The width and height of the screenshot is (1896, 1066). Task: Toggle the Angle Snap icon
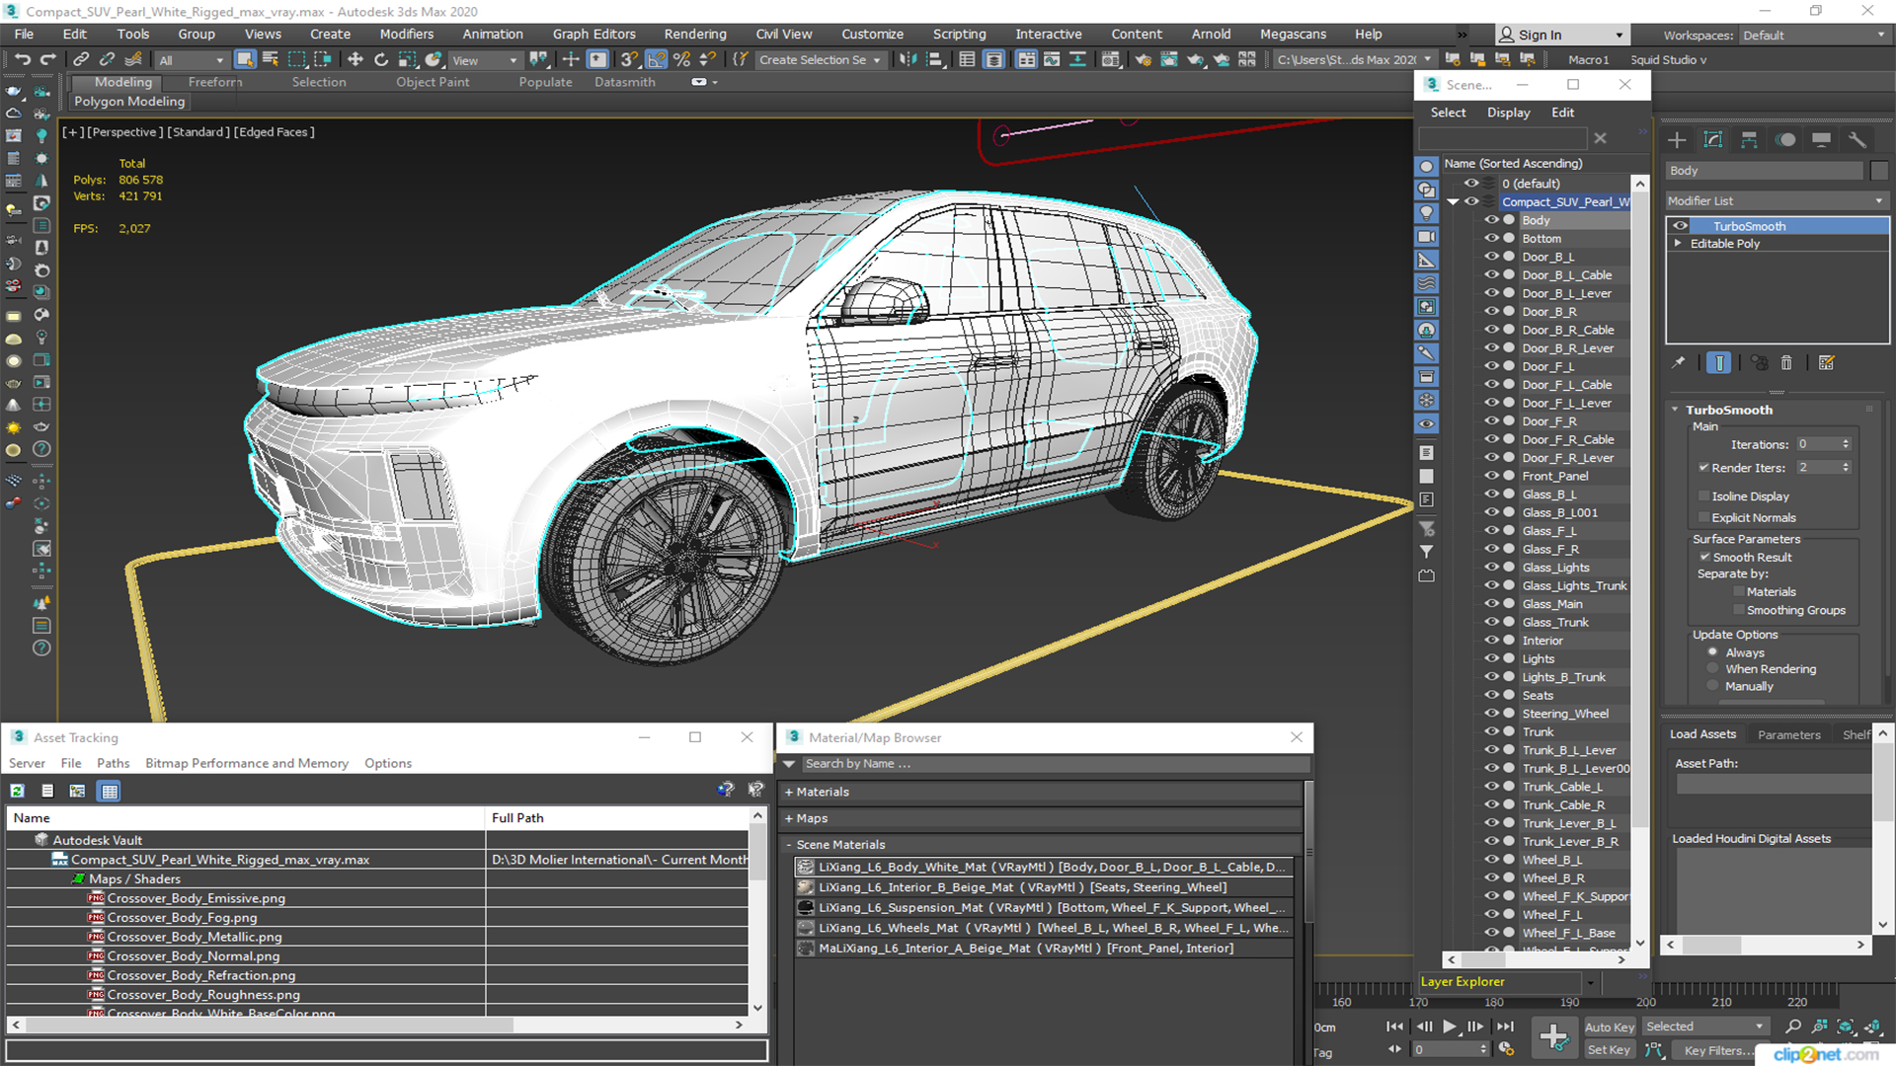[x=656, y=60]
